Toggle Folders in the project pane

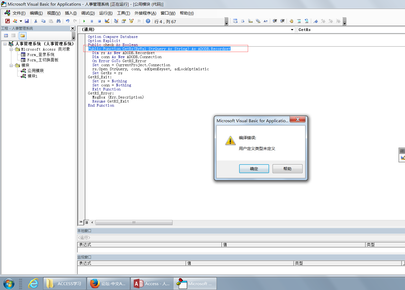pyautogui.click(x=23, y=36)
